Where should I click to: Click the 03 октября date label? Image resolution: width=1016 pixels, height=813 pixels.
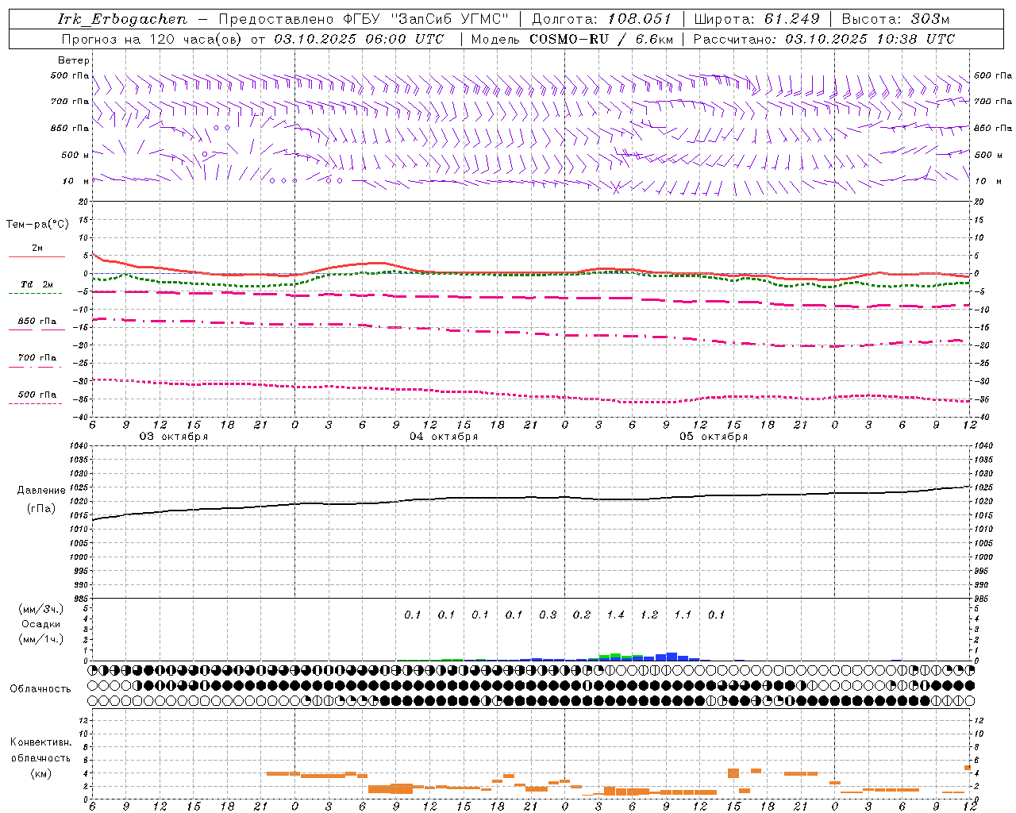click(174, 437)
